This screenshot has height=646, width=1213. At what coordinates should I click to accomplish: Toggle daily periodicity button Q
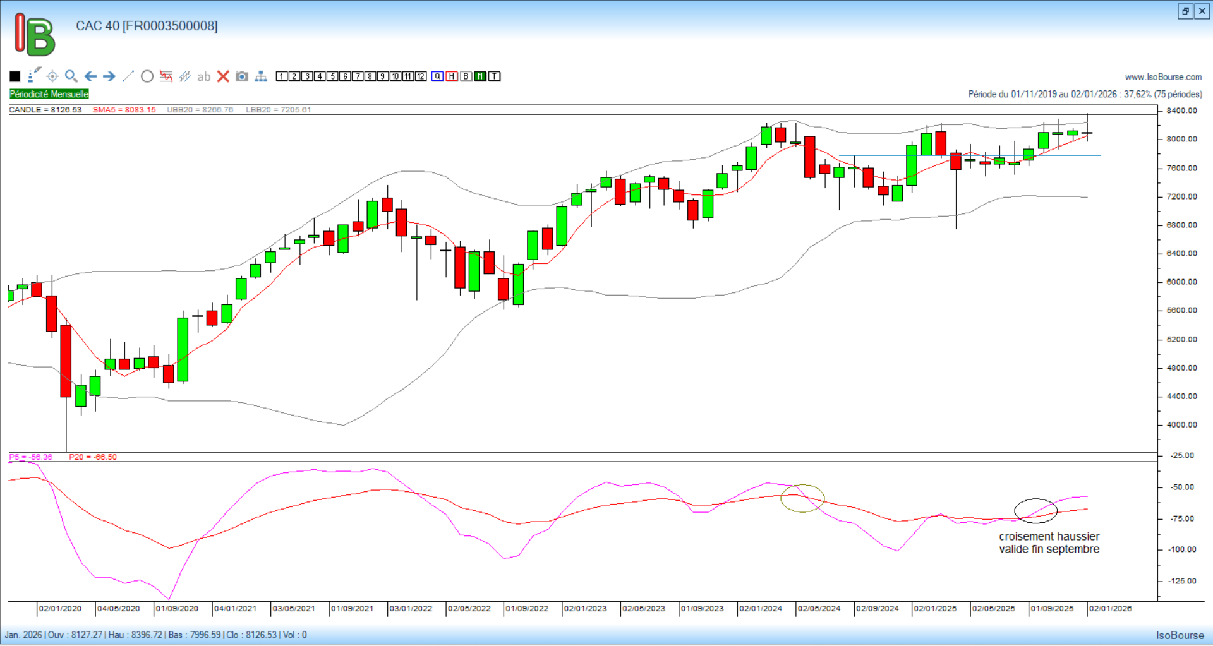(438, 76)
